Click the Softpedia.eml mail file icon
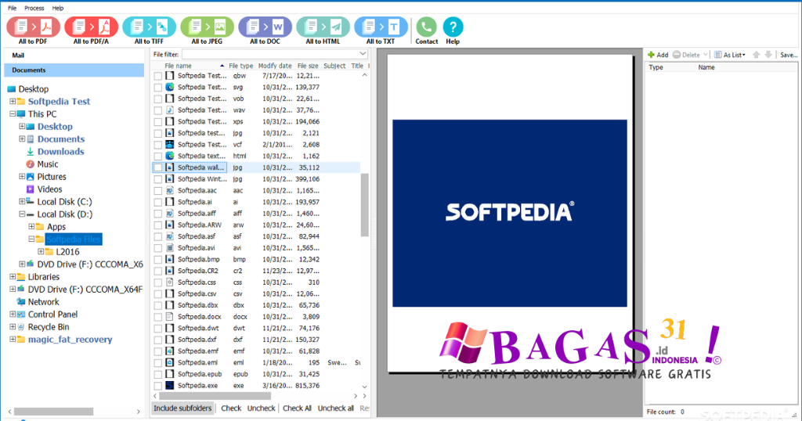The width and height of the screenshot is (802, 421). [x=169, y=363]
